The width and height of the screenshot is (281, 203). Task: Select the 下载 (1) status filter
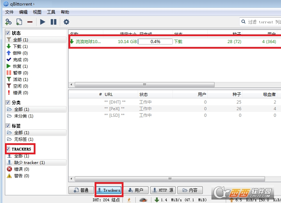[x=36, y=47]
